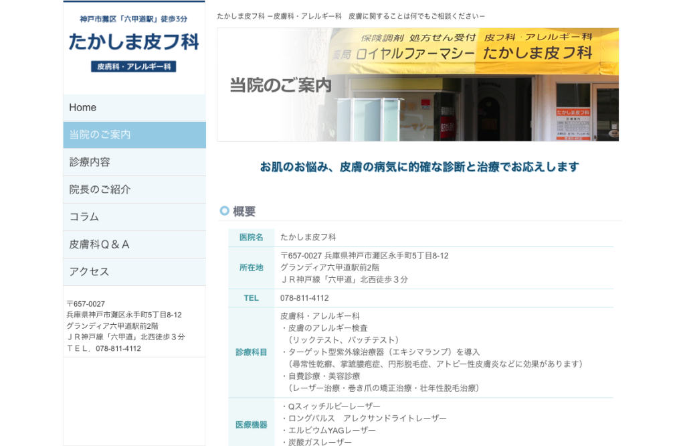Click エルビウムYAGレーザー entry
This screenshot has width=685, height=446.
[x=328, y=430]
